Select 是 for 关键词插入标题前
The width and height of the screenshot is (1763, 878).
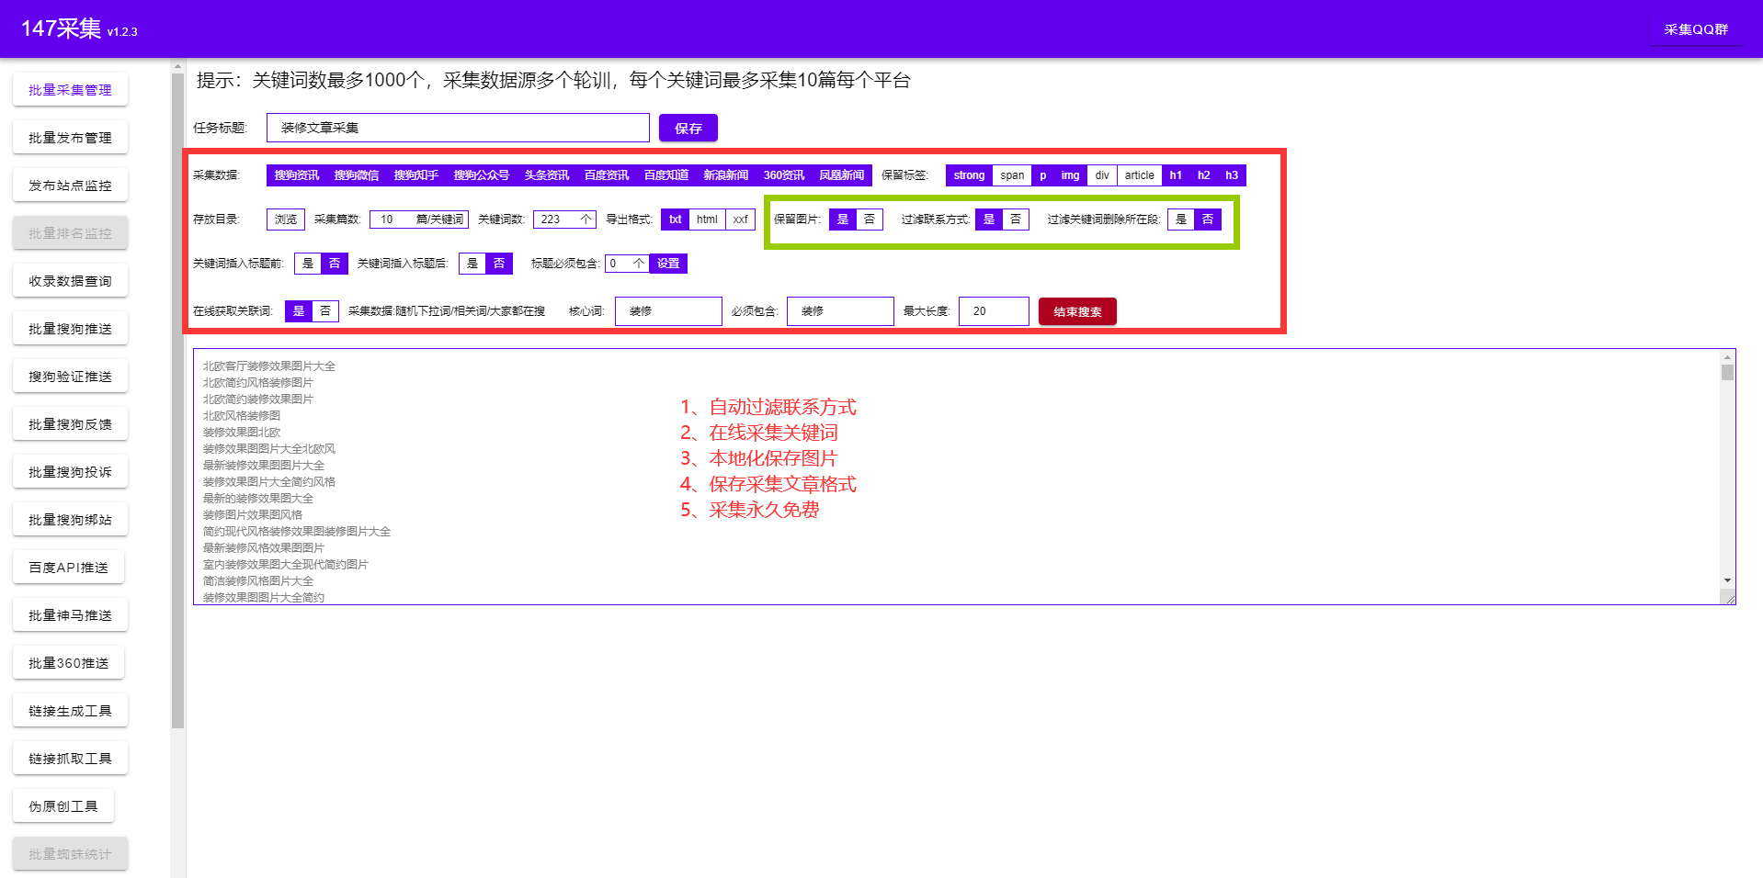[308, 264]
